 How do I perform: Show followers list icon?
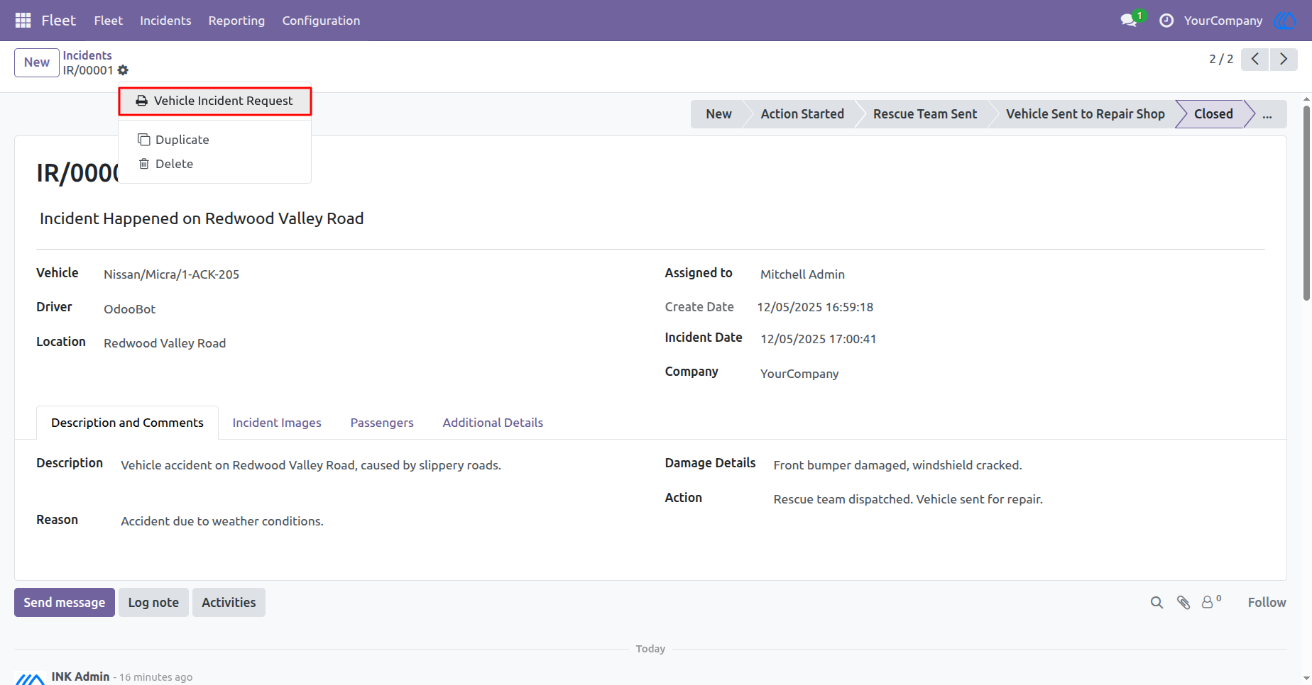[x=1211, y=602]
